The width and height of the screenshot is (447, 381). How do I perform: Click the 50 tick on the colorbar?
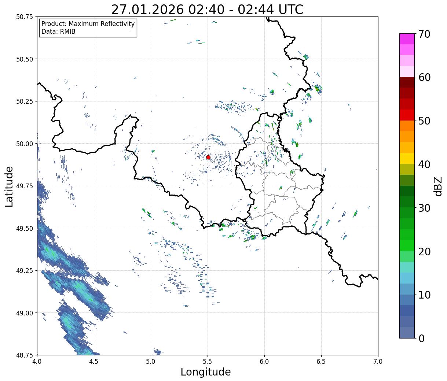point(424,121)
